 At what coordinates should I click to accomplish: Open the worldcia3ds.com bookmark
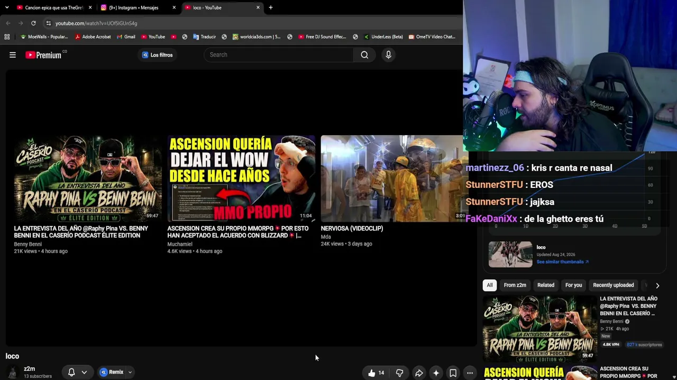pyautogui.click(x=257, y=37)
